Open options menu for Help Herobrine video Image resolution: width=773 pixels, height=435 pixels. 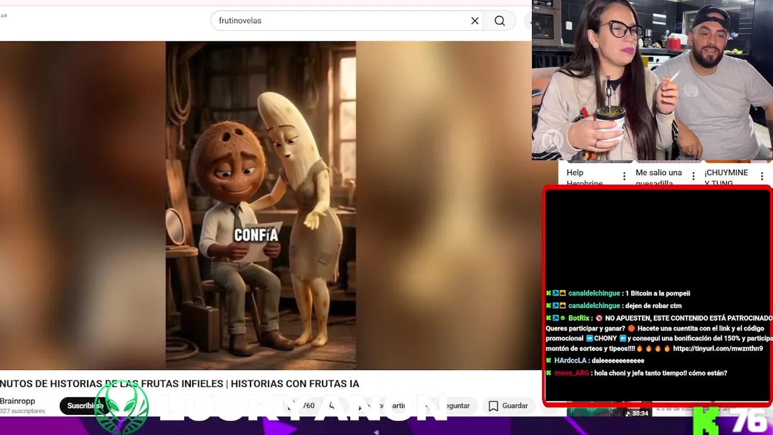tap(624, 176)
